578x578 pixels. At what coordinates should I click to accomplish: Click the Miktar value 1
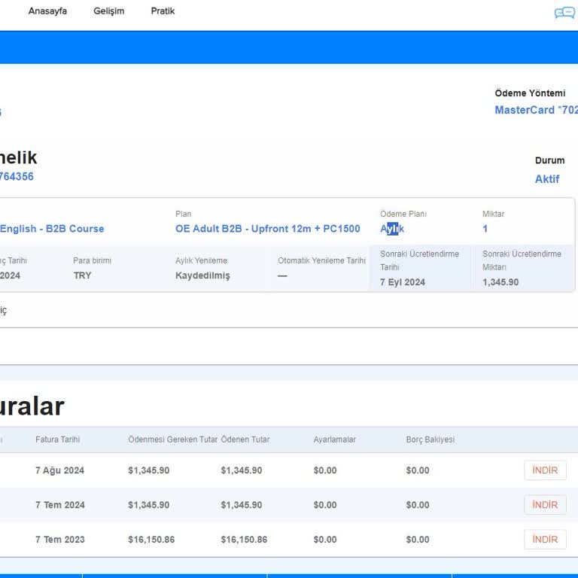tap(485, 229)
